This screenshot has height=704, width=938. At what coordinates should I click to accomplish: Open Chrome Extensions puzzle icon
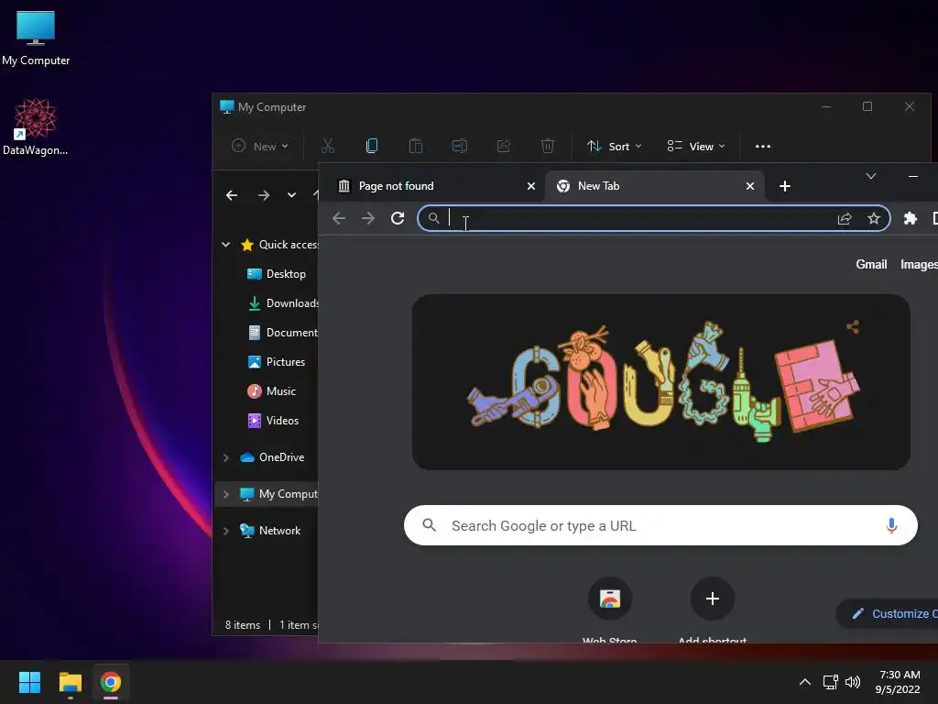point(910,218)
